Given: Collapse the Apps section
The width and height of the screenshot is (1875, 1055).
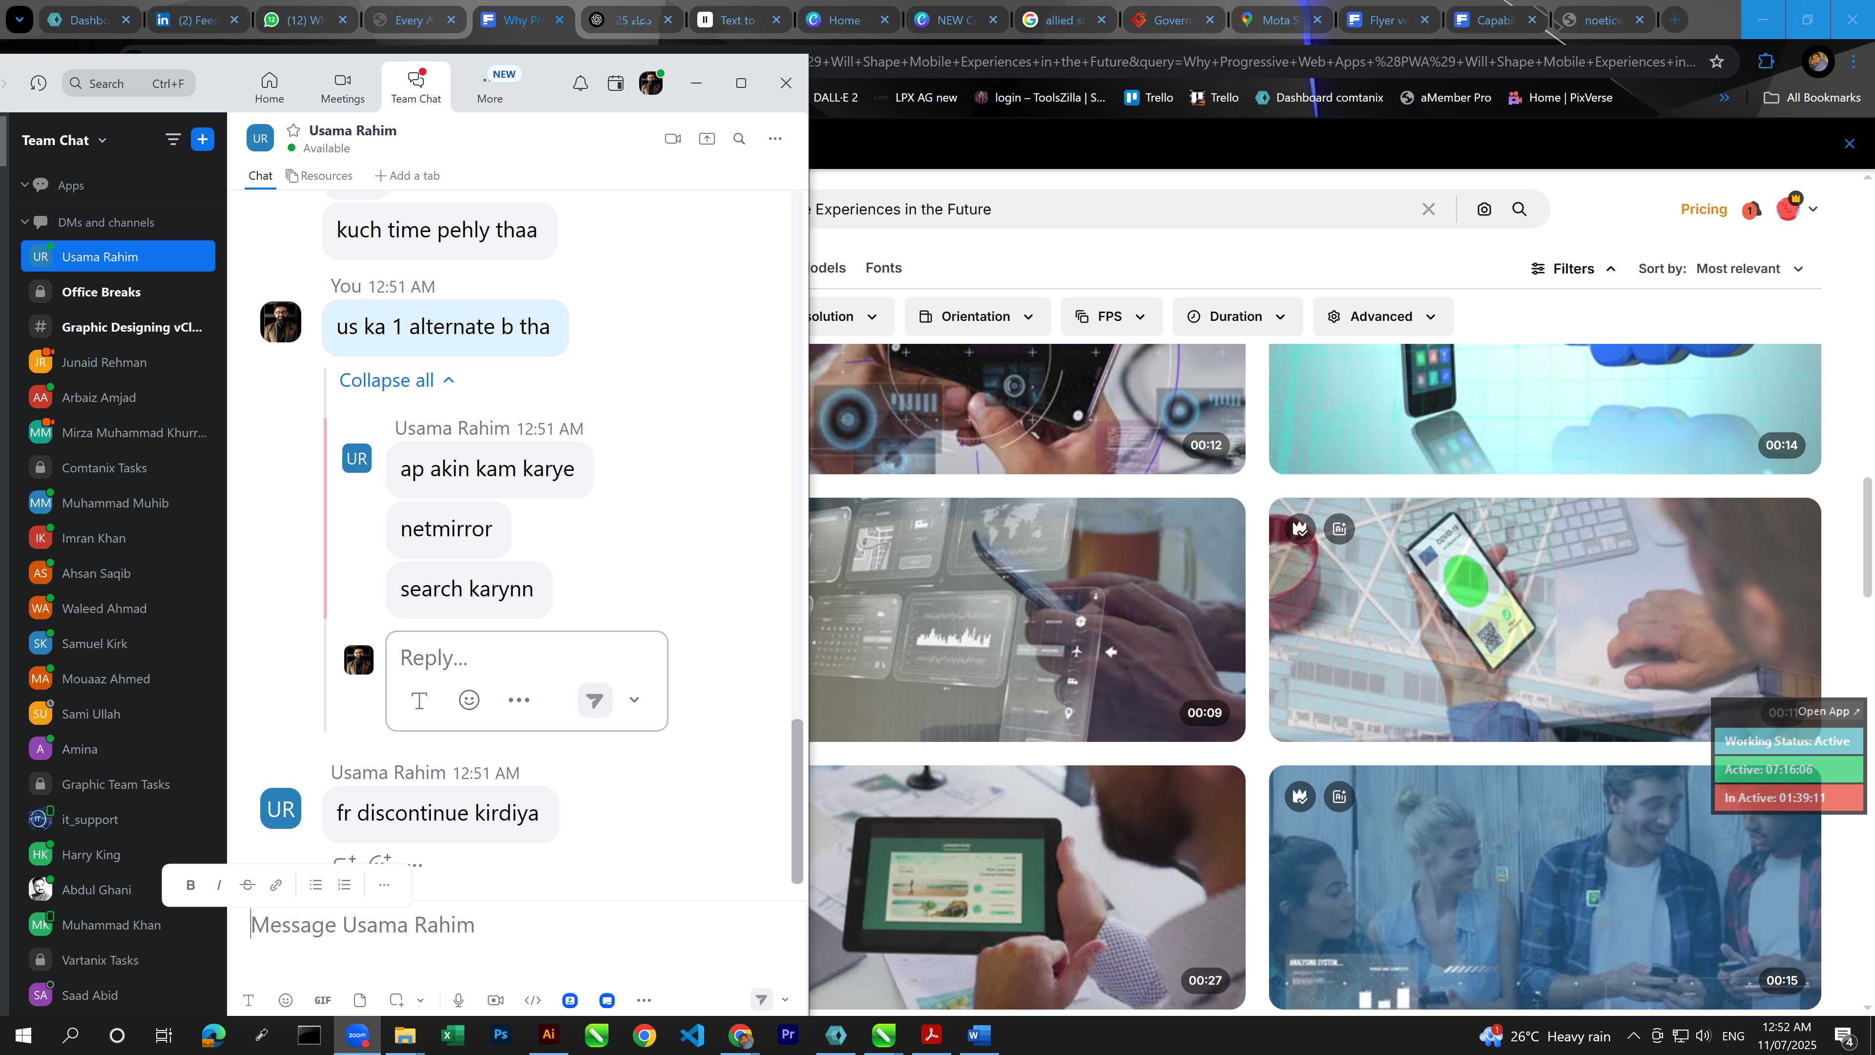Looking at the screenshot, I should tap(25, 184).
